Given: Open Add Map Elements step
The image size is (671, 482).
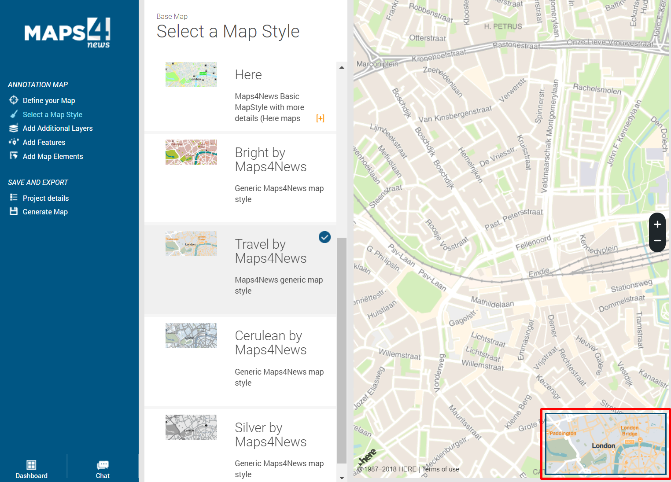Looking at the screenshot, I should click(53, 156).
